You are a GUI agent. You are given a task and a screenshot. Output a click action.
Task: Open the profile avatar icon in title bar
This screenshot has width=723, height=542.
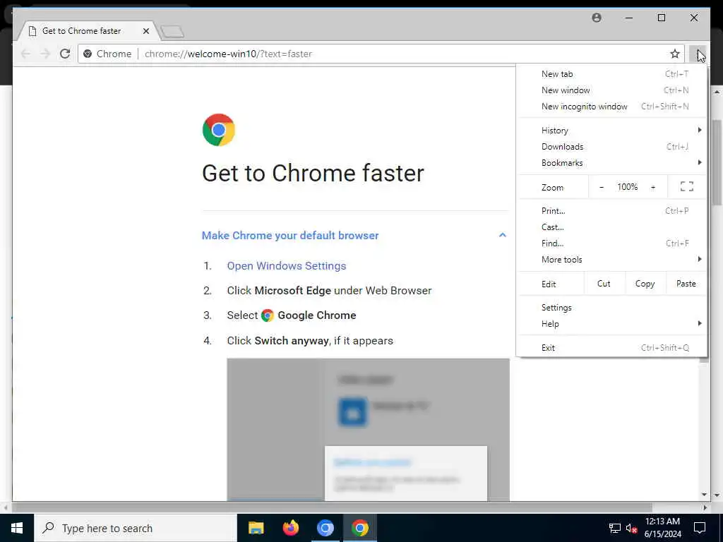(597, 18)
